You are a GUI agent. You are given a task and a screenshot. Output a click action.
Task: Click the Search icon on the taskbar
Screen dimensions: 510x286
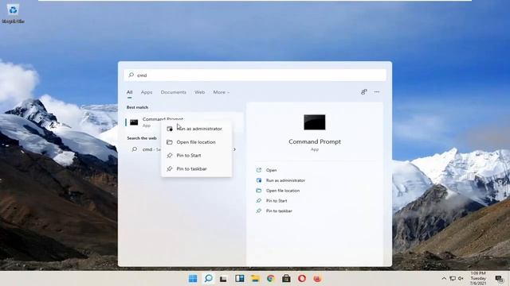click(209, 279)
